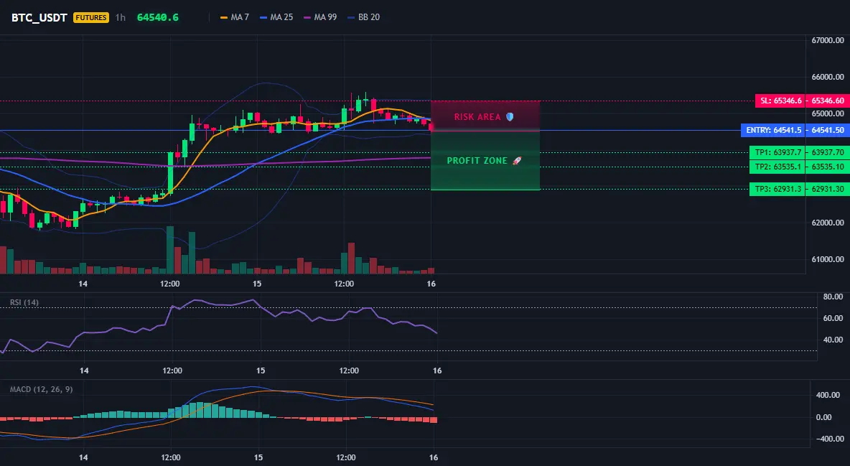Image resolution: width=850 pixels, height=466 pixels.
Task: Click the 66000.00 price axis label
Action: pos(828,77)
